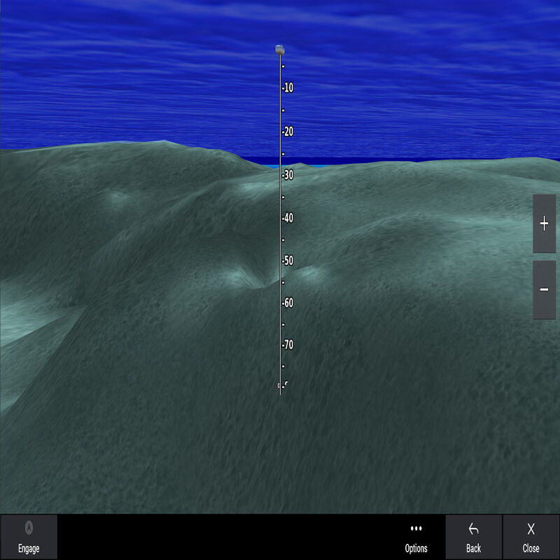Select the waypoint buoy marker at the surface
This screenshot has height=560, width=560.
point(279,49)
